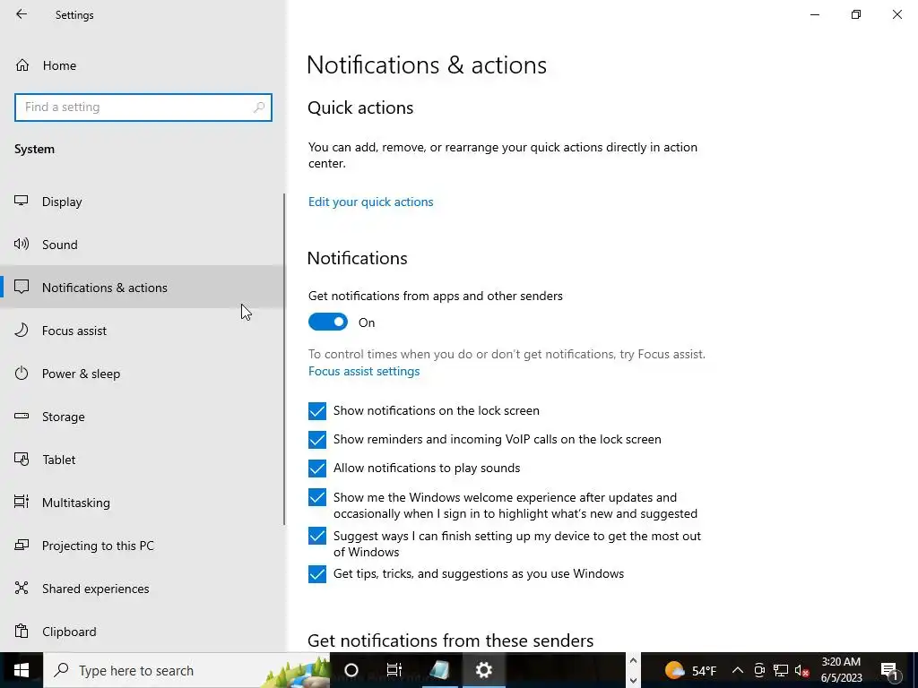Click the Sound speaker icon in sidebar
Screen dimensions: 918x688
pos(22,244)
